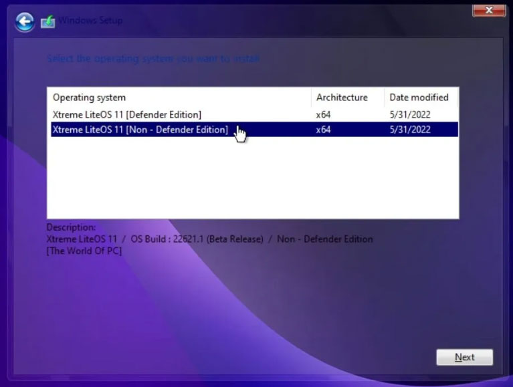Close the Windows Setup dialog
513x387 pixels.
coord(489,10)
